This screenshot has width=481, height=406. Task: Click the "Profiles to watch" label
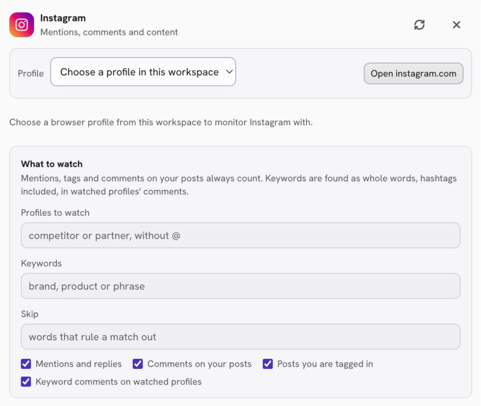click(55, 213)
